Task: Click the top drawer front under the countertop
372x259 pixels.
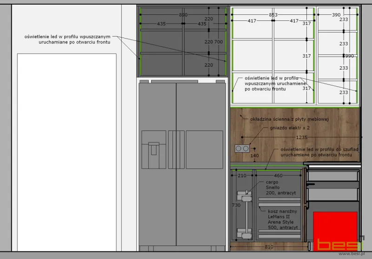Action: [333, 176]
